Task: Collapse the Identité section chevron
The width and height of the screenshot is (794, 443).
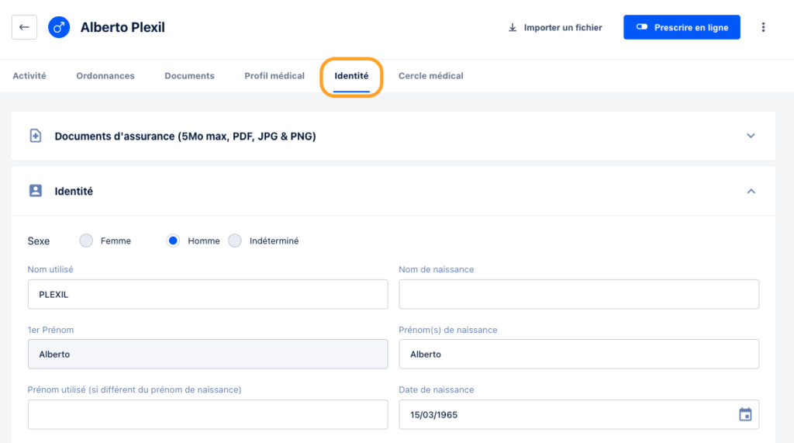Action: click(751, 191)
